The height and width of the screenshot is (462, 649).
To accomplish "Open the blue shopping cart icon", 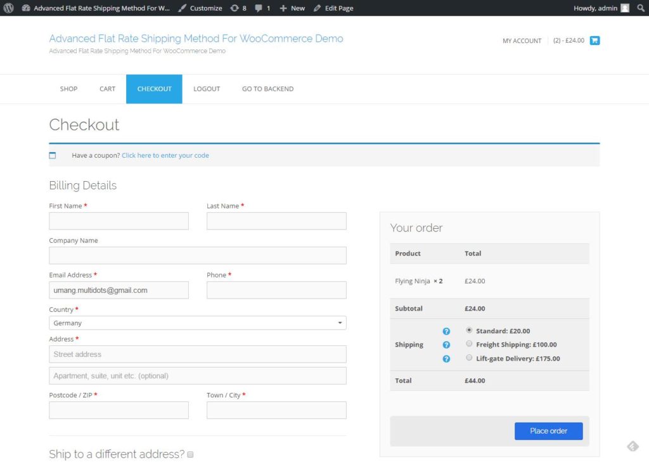I will (x=594, y=40).
